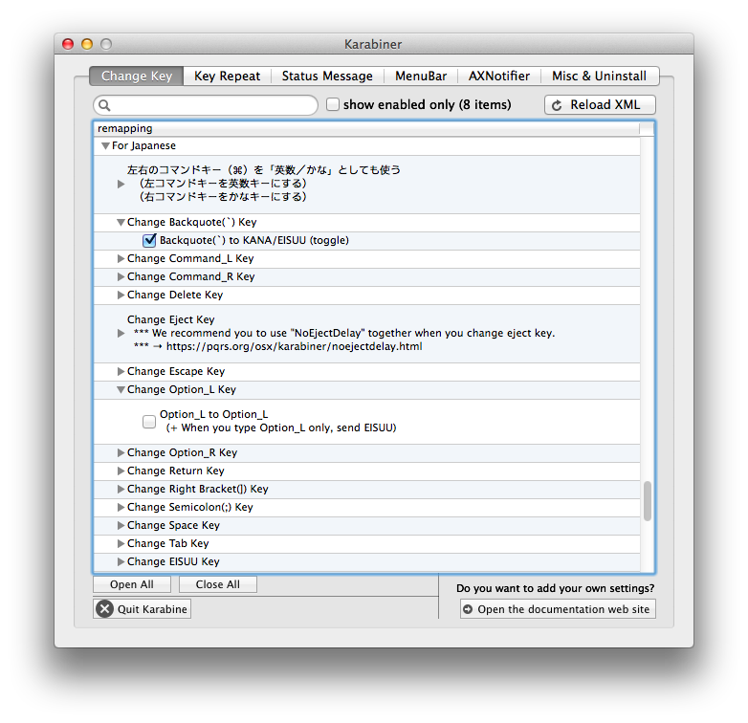Open the Status Message tab
The width and height of the screenshot is (748, 723).
point(327,77)
